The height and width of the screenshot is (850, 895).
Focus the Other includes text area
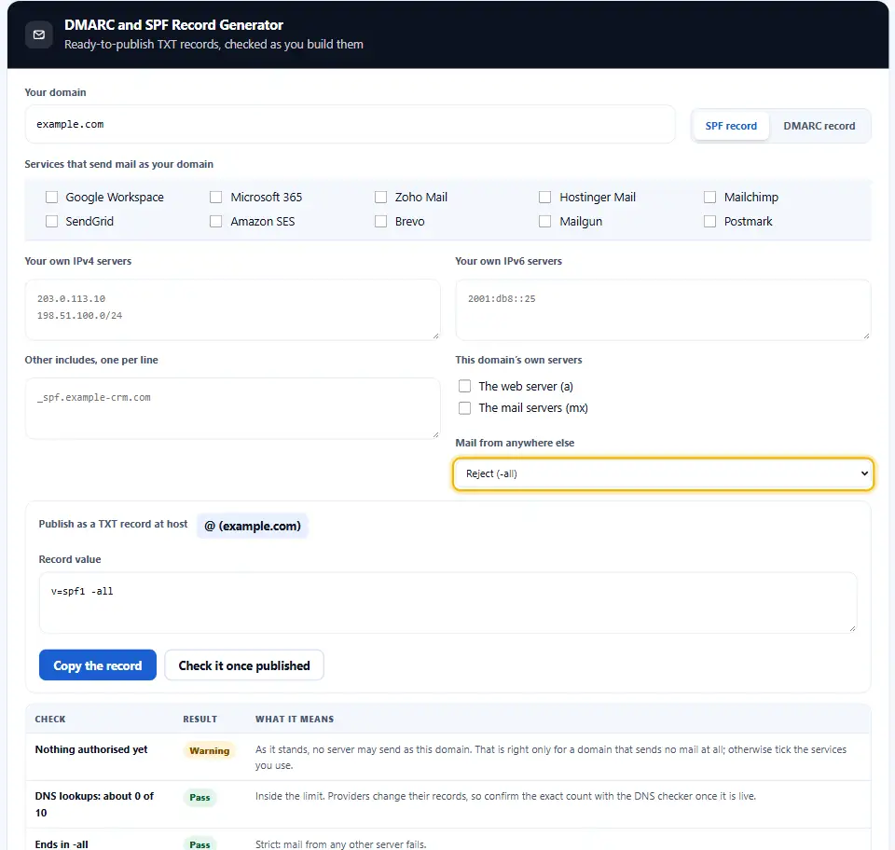point(232,408)
